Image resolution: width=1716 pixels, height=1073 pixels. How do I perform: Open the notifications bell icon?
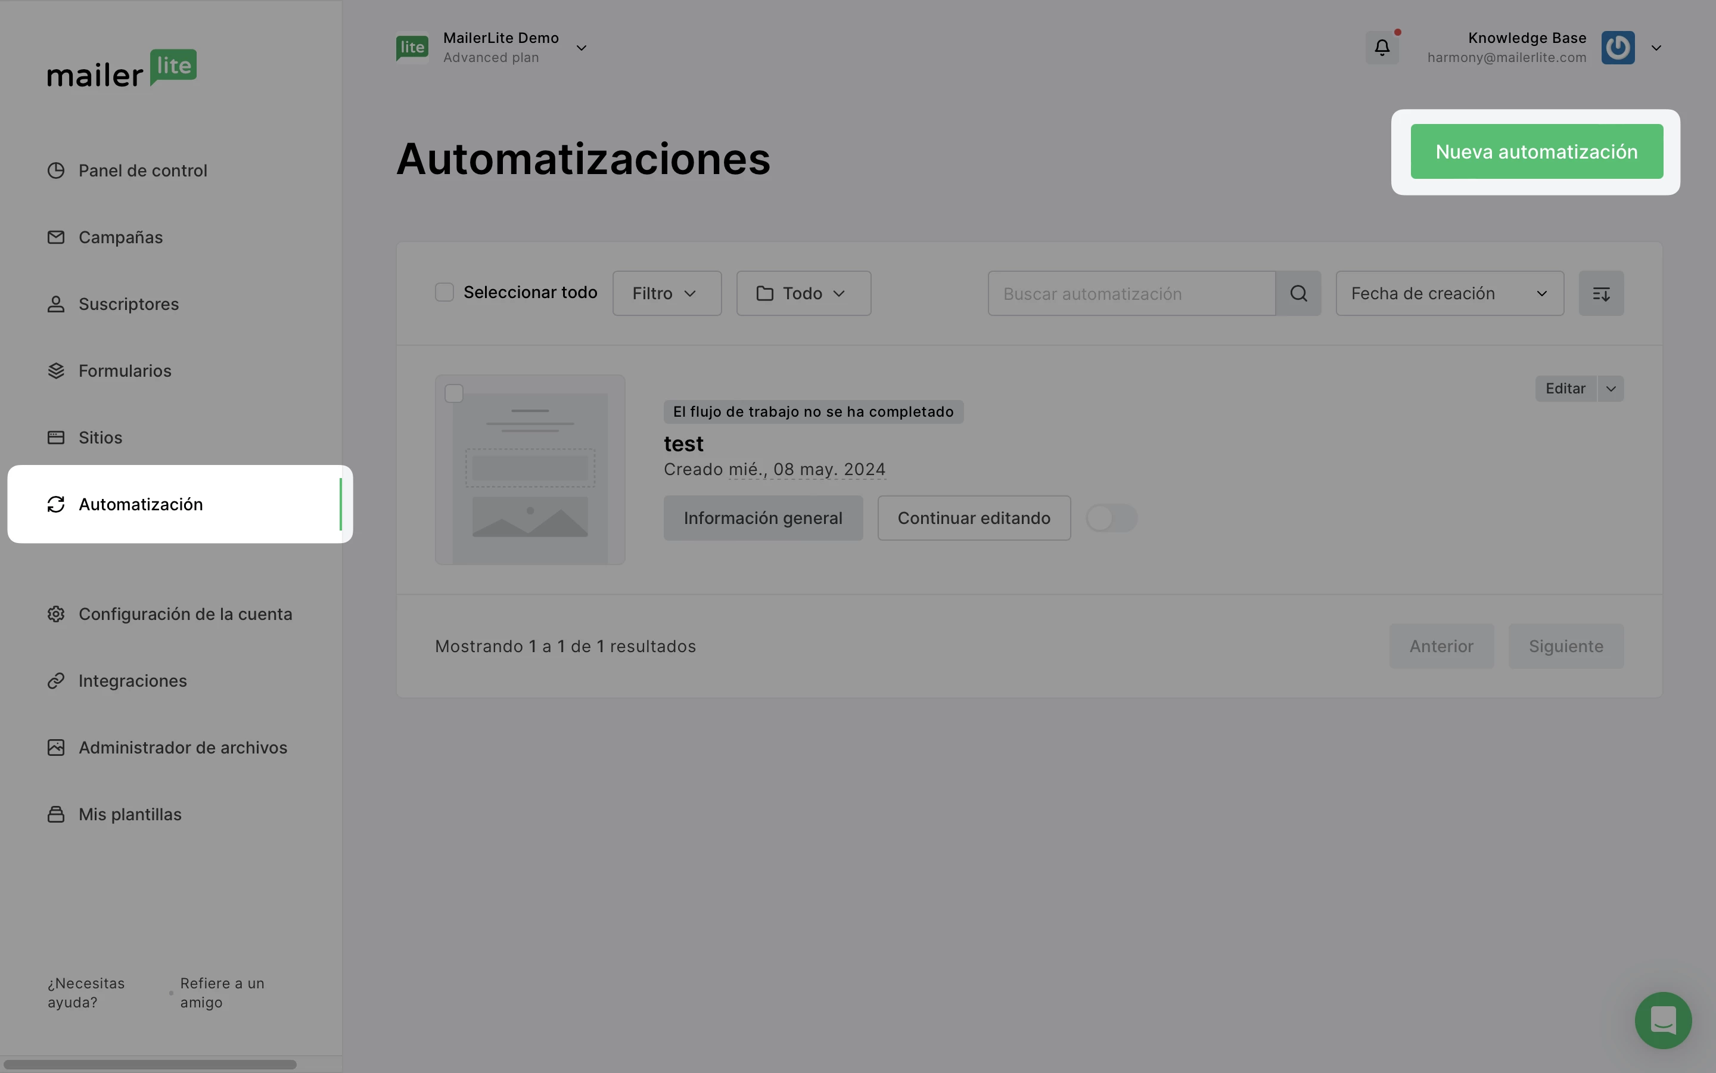[x=1381, y=48]
